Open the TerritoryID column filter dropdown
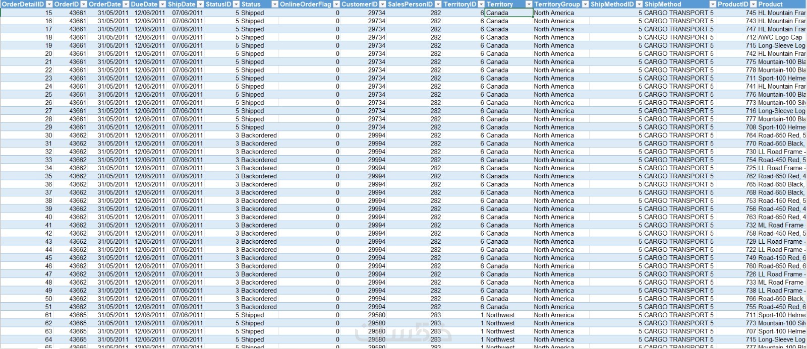This screenshot has width=807, height=349. pyautogui.click(x=481, y=4)
